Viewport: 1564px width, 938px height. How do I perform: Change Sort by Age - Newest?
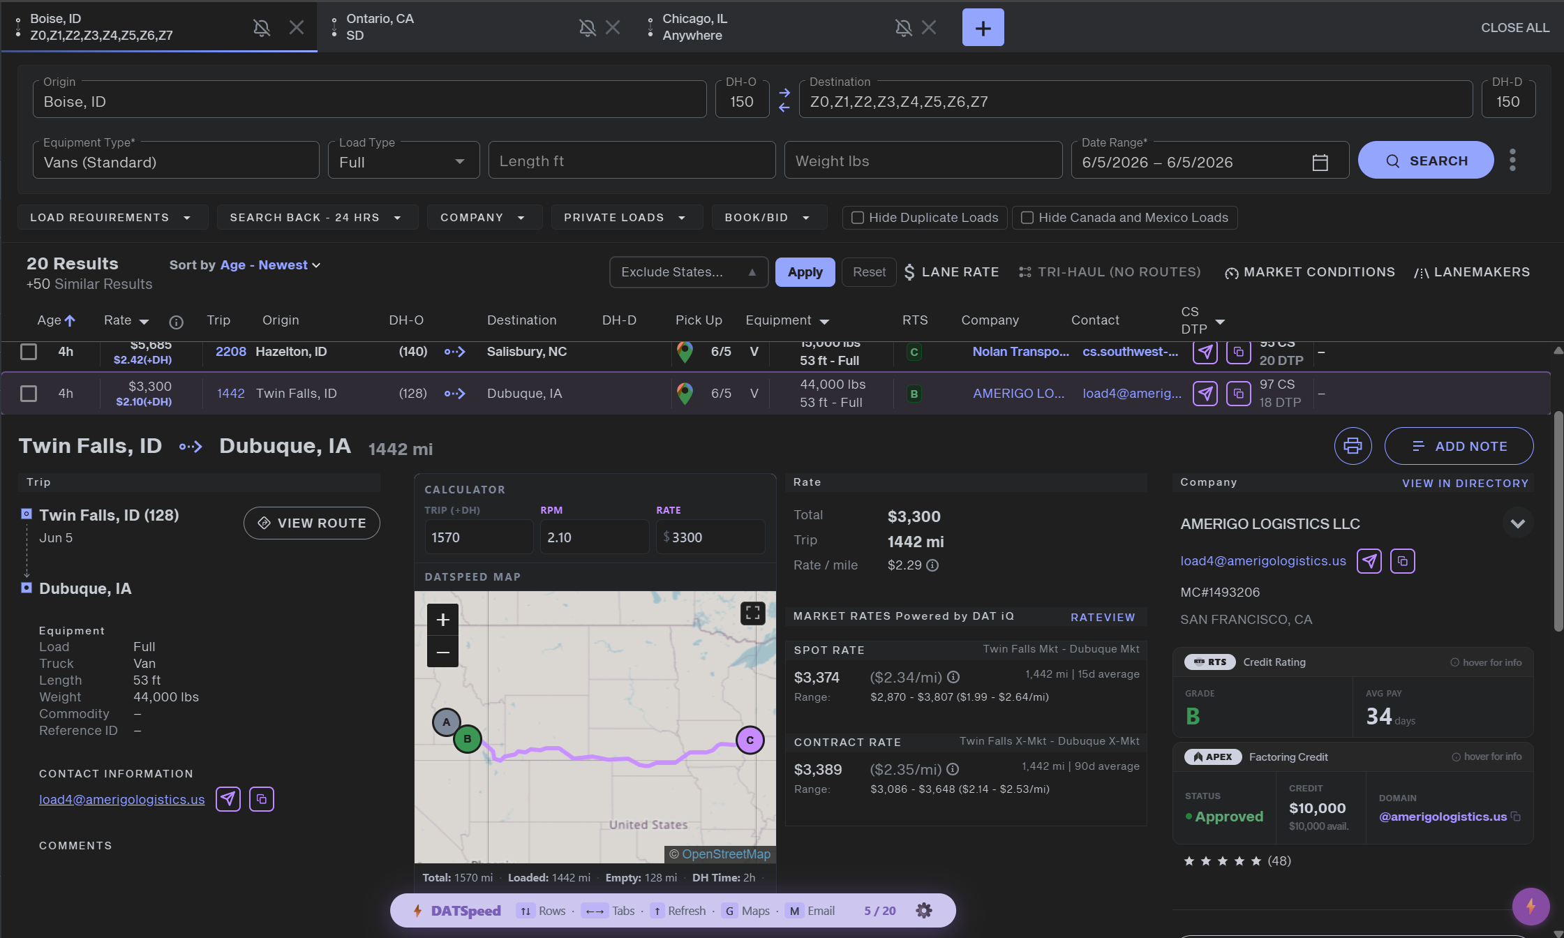[x=270, y=265]
